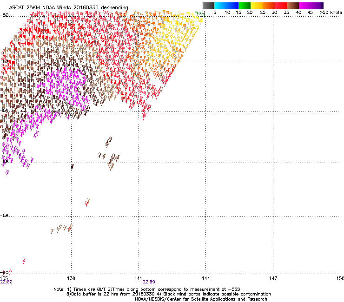344x302 pixels.
Task: Click the '45' knots legend label
Action: tap(310, 13)
